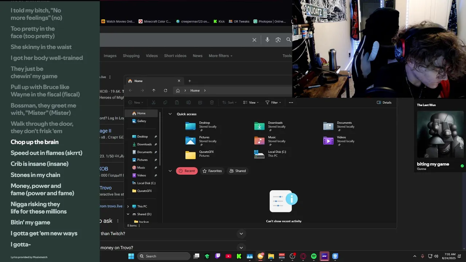This screenshot has height=262, width=466.
Task: Open Local Disk (C:) in Quick access
Action: 270,154
